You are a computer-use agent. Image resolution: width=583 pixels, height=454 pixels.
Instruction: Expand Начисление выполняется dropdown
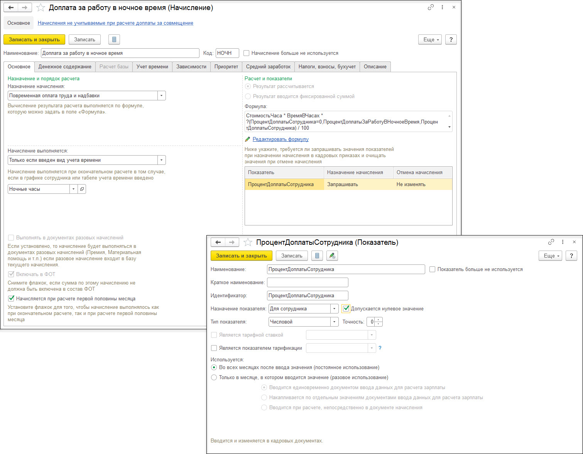point(162,160)
